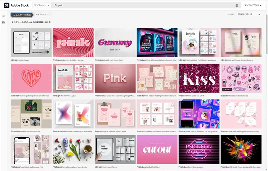Open the Heart Shaped Love text effect thumbnail
The width and height of the screenshot is (268, 171).
point(31,78)
